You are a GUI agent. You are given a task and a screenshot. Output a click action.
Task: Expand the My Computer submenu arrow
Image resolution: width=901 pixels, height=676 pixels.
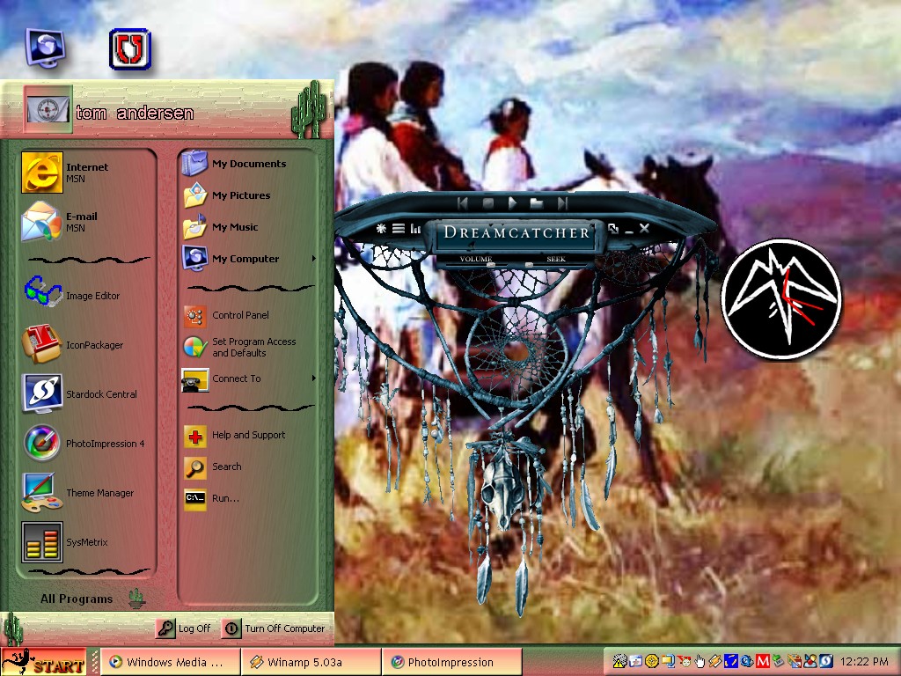point(314,259)
